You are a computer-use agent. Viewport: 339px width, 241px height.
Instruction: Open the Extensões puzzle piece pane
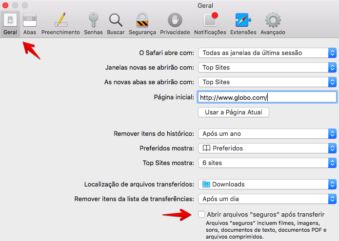[243, 24]
